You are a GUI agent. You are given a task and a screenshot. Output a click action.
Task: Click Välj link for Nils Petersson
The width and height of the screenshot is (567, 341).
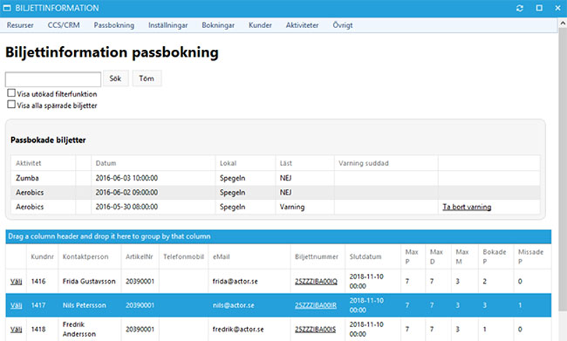tap(16, 305)
